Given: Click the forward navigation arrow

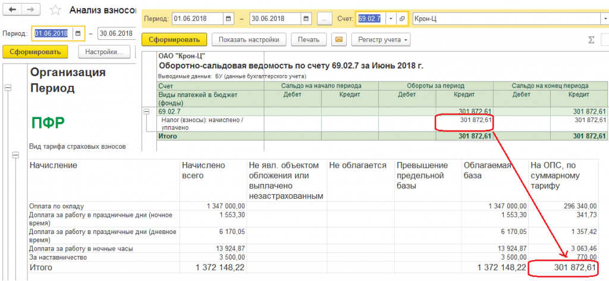Looking at the screenshot, I should [x=31, y=10].
